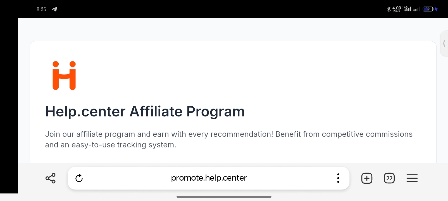Tap the share icon in the browser bar
Image resolution: width=448 pixels, height=201 pixels.
point(51,178)
